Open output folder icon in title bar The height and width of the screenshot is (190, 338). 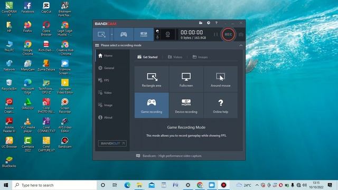[x=201, y=23]
